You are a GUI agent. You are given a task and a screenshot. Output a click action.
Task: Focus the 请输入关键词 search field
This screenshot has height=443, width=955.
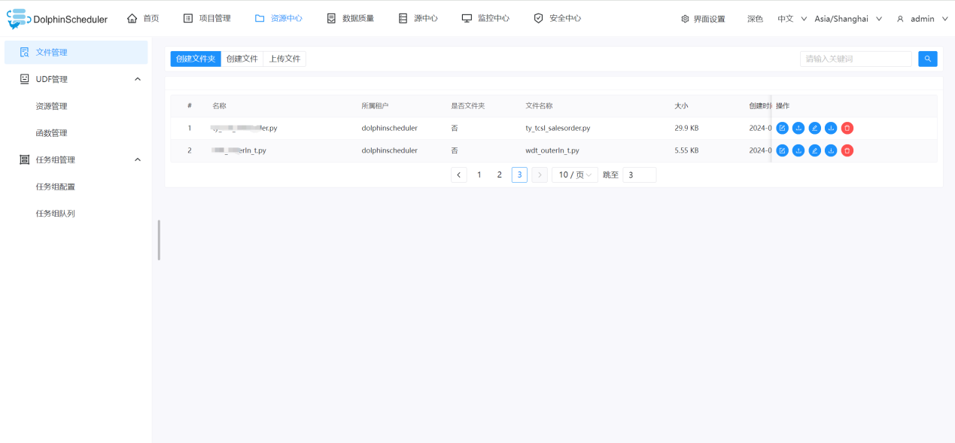pos(856,59)
